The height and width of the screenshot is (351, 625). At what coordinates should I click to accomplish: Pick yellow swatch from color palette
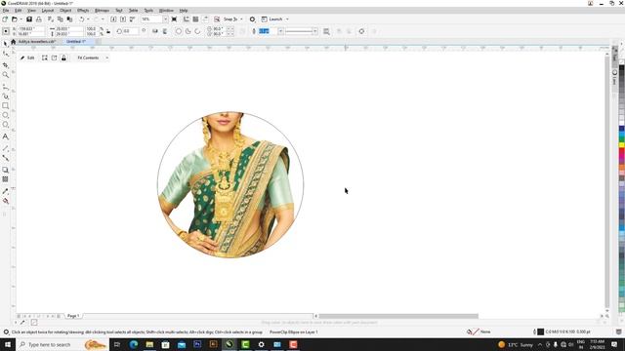point(621,145)
